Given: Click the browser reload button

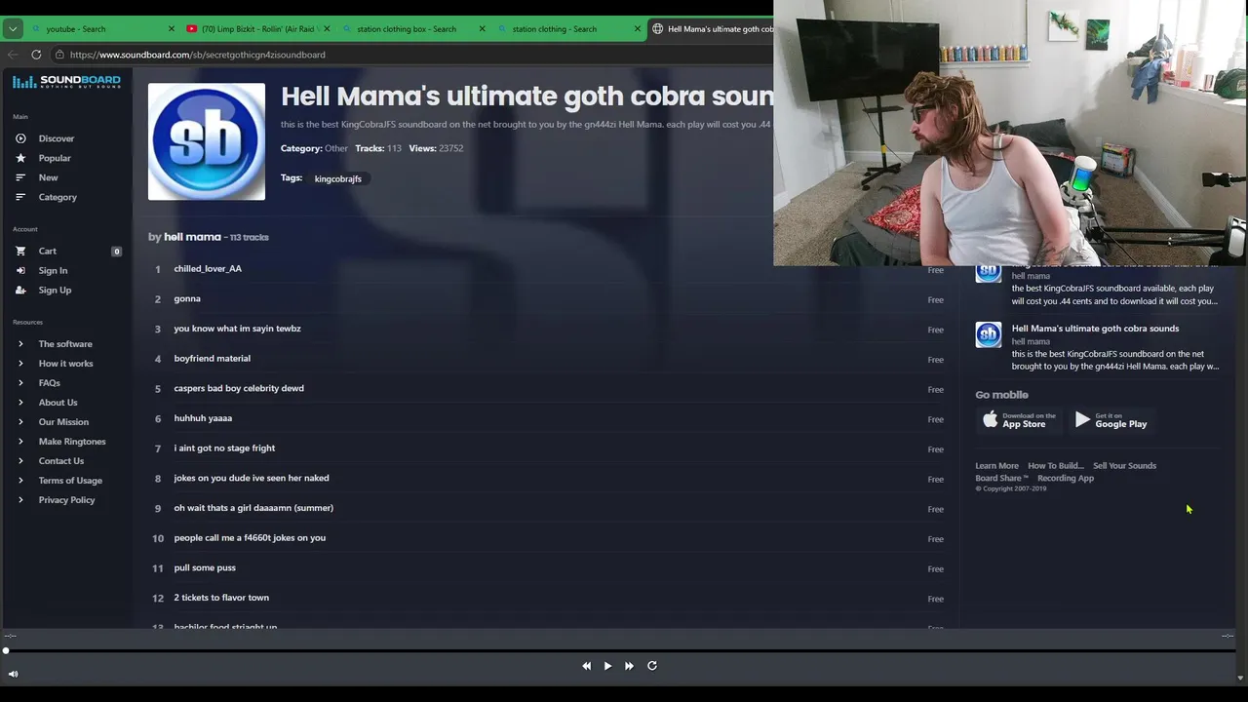Looking at the screenshot, I should click(x=36, y=55).
